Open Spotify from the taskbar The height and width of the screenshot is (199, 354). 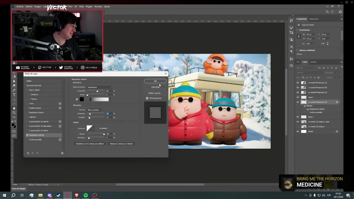pyautogui.click(x=86, y=195)
